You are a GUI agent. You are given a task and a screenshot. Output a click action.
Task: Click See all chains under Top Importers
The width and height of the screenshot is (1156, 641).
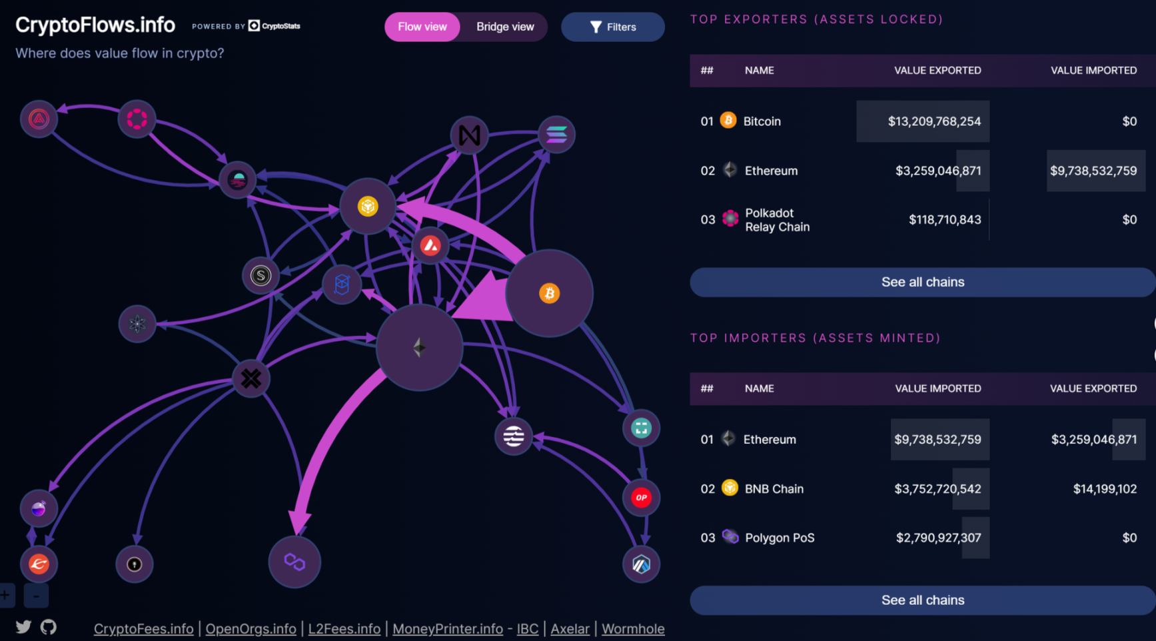[x=923, y=600]
